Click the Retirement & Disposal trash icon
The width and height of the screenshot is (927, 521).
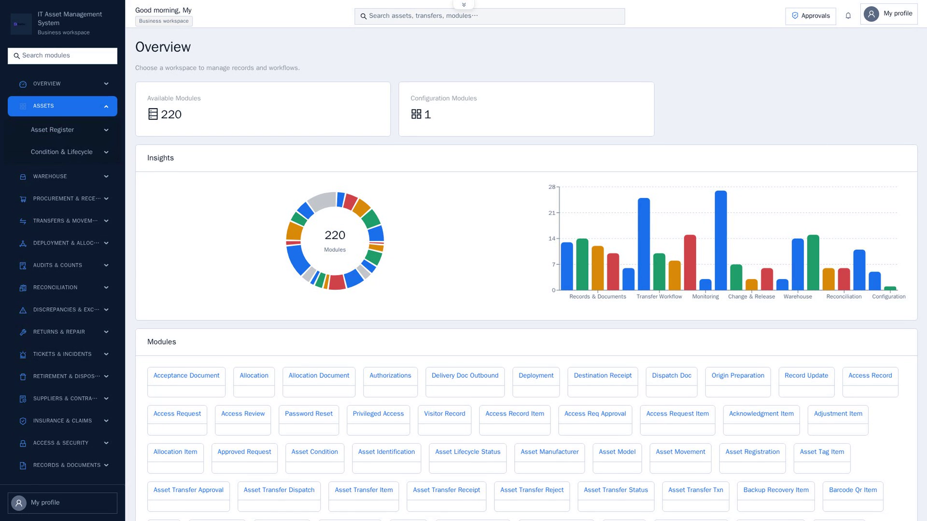click(x=23, y=377)
